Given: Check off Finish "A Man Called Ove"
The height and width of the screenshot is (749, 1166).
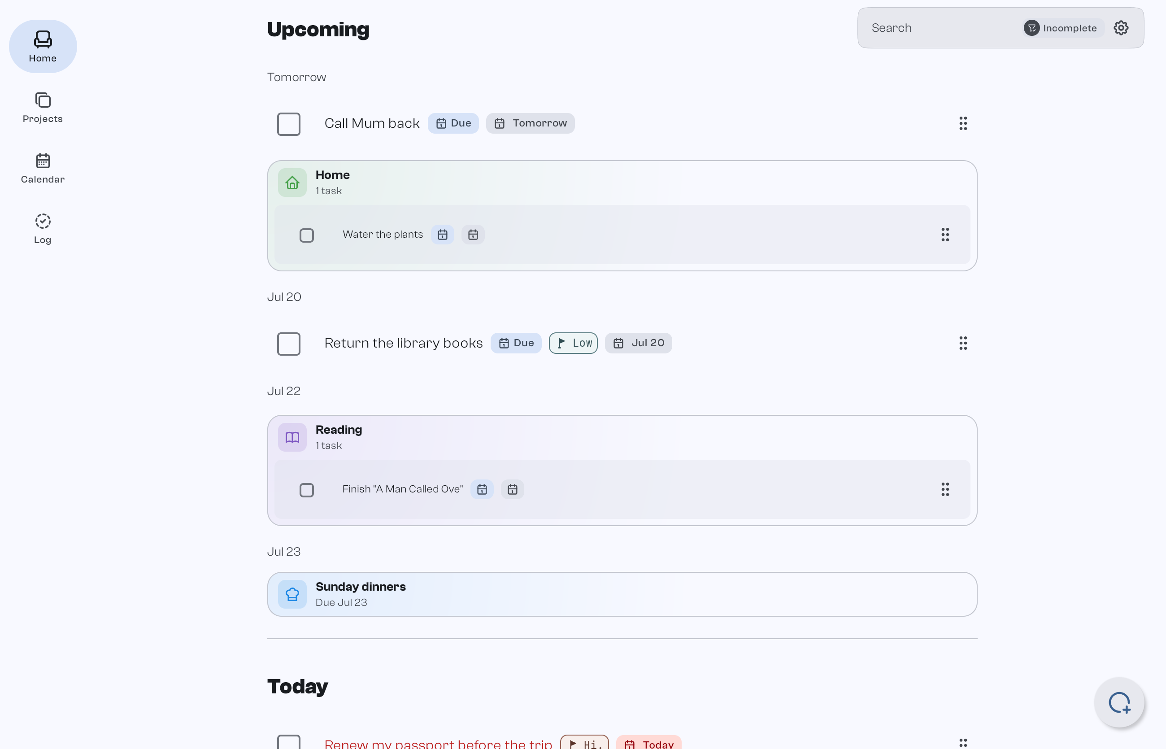Looking at the screenshot, I should click(307, 490).
